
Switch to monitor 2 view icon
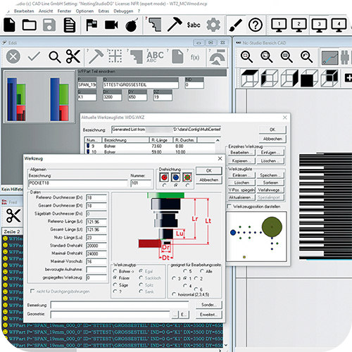(298, 25)
